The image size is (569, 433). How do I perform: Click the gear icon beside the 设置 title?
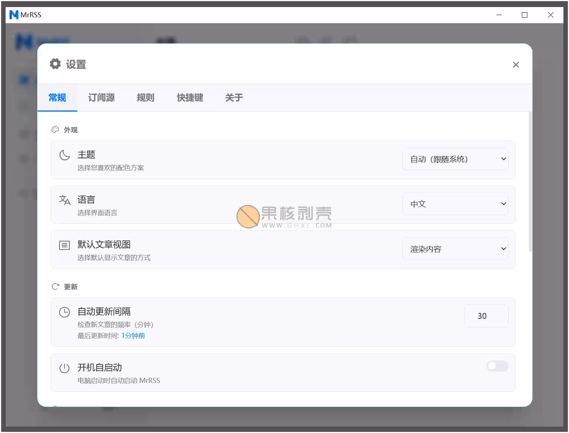[55, 64]
